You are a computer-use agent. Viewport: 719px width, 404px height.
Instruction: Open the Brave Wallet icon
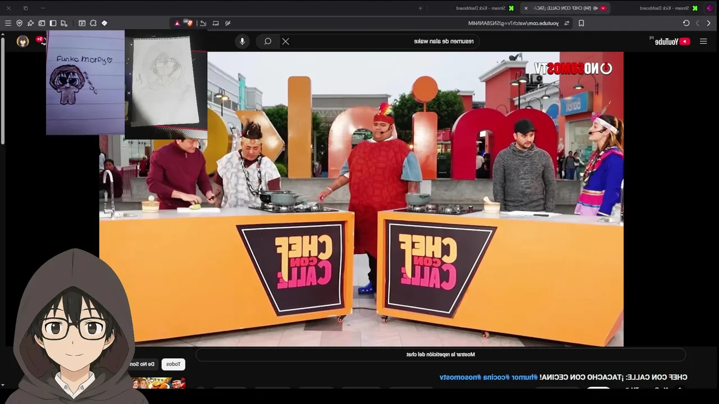pyautogui.click(x=42, y=23)
